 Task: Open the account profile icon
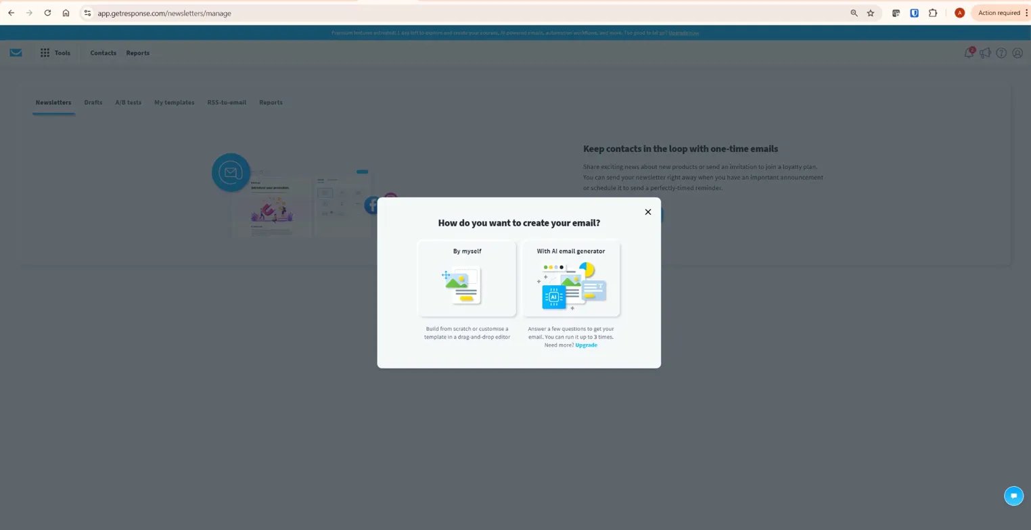tap(1017, 53)
